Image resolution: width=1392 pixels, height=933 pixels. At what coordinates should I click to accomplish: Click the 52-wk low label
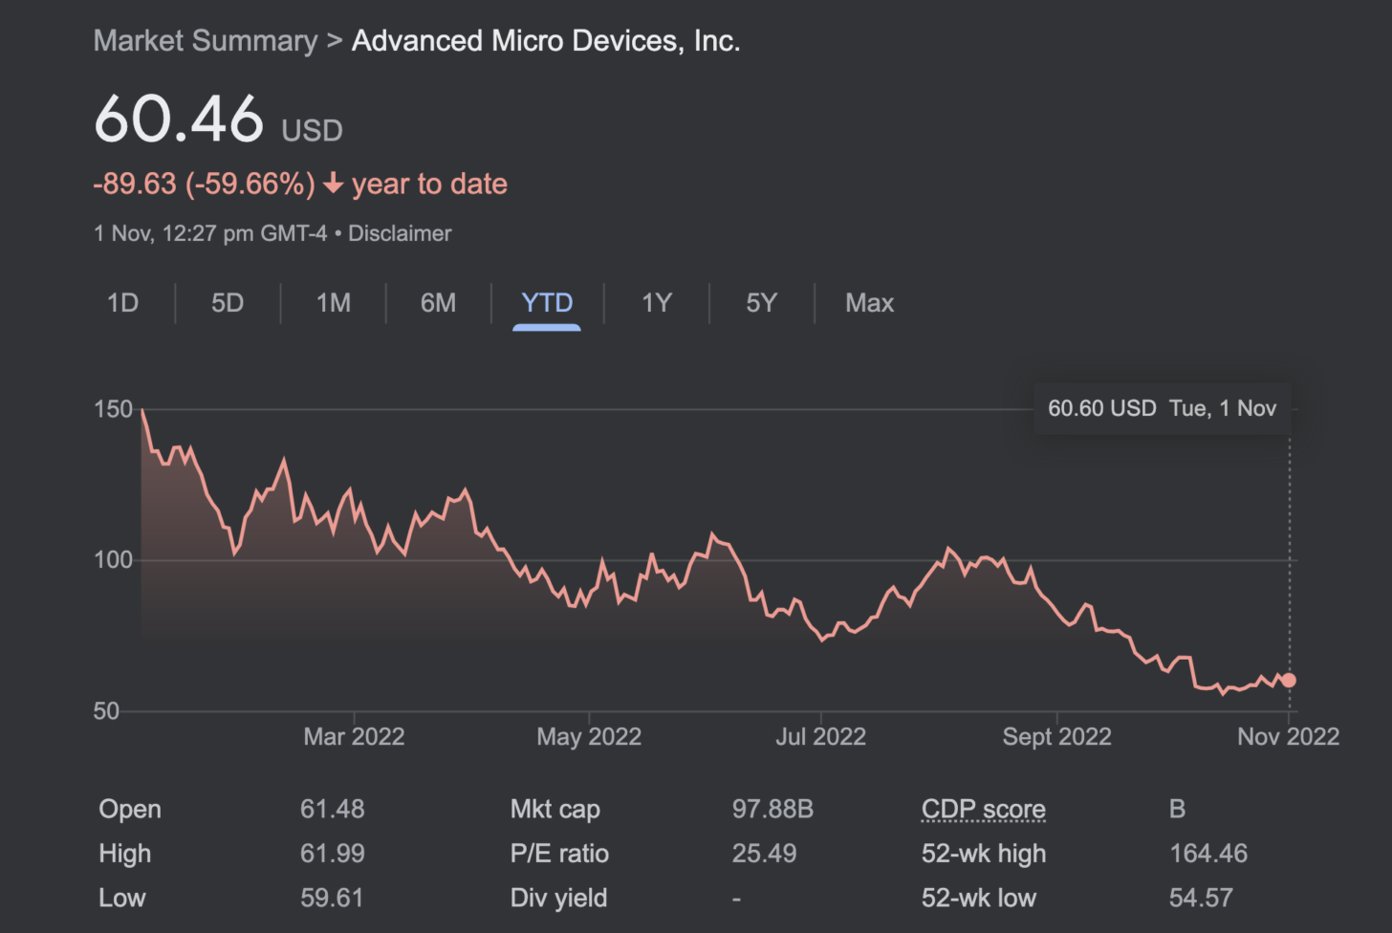[x=979, y=898]
